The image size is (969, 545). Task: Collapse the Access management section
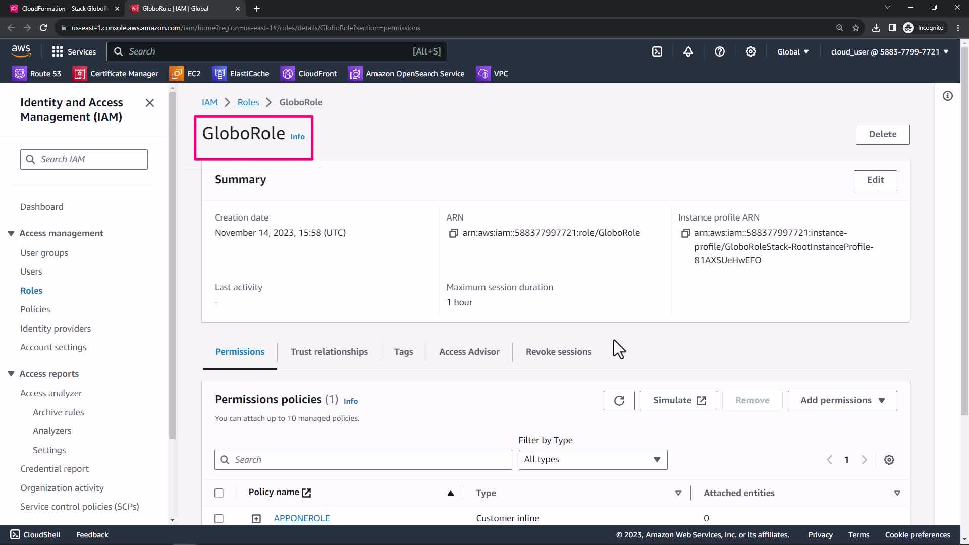click(11, 233)
